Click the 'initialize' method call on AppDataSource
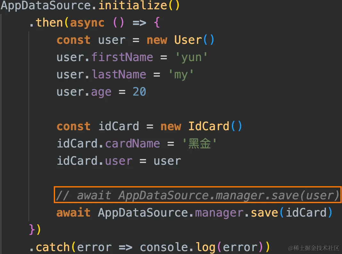This screenshot has height=254, width=342. pyautogui.click(x=133, y=5)
